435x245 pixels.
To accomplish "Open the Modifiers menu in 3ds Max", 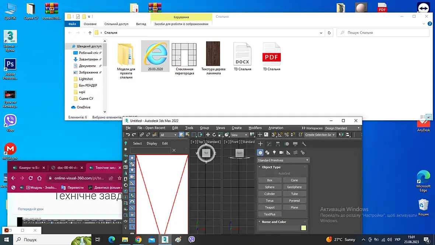I will 255,128.
